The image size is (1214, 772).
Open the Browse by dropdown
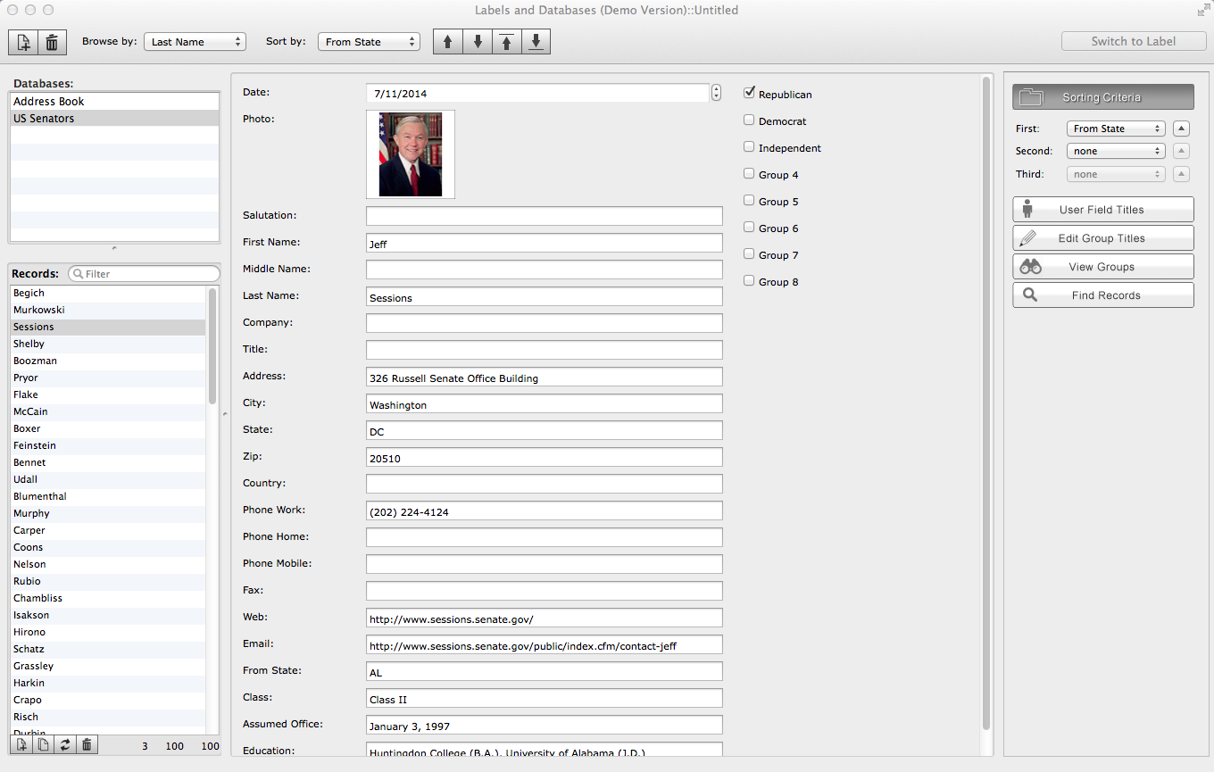click(195, 42)
